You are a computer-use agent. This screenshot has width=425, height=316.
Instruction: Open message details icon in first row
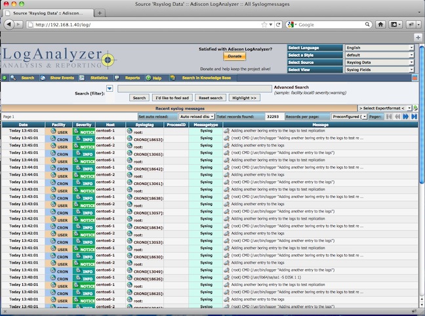tap(226, 131)
